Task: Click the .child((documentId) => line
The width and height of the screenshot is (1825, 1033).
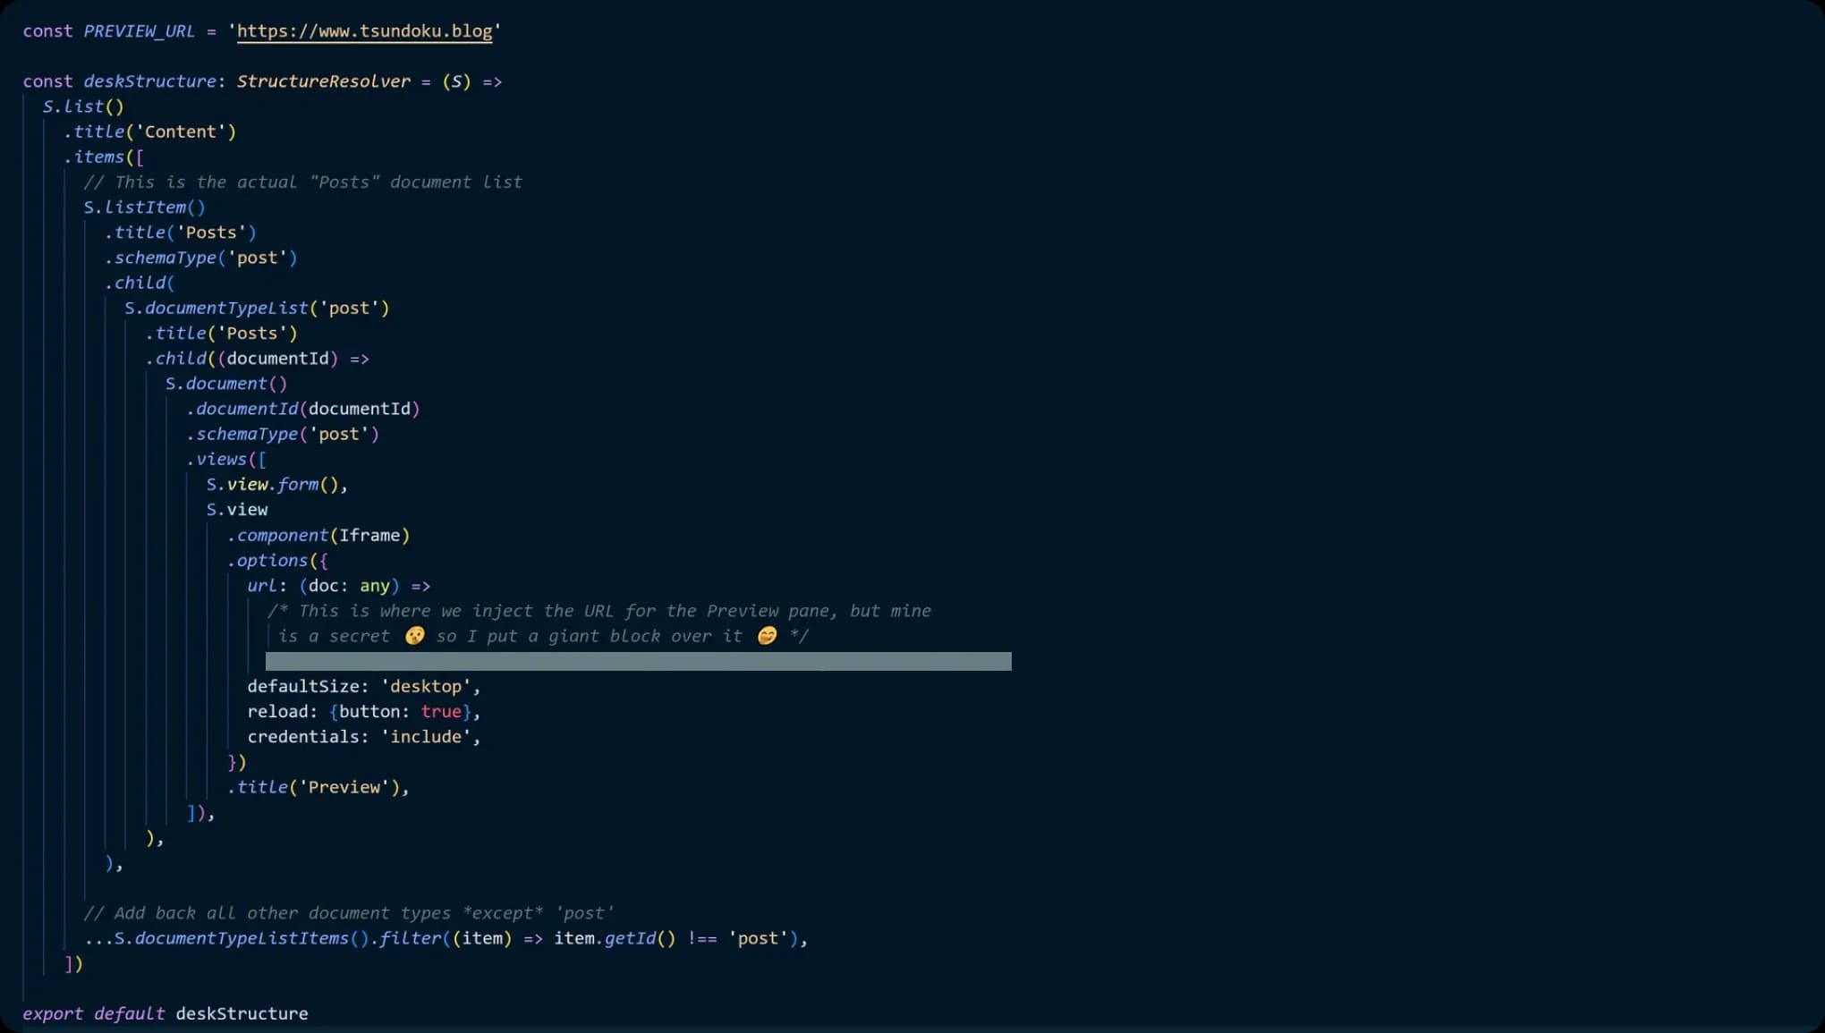Action: 257,358
